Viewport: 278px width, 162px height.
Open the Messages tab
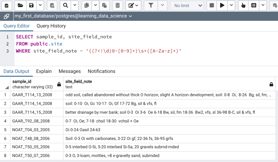[x=70, y=71]
